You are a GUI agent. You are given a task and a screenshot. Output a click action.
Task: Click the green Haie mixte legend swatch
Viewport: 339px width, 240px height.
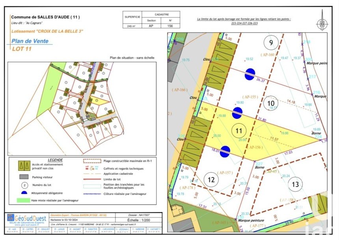[x=23, y=200]
